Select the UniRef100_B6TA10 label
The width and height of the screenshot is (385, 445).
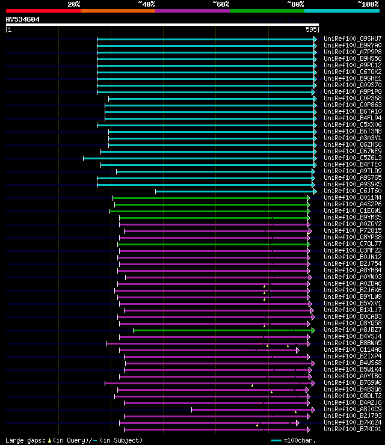(353, 111)
